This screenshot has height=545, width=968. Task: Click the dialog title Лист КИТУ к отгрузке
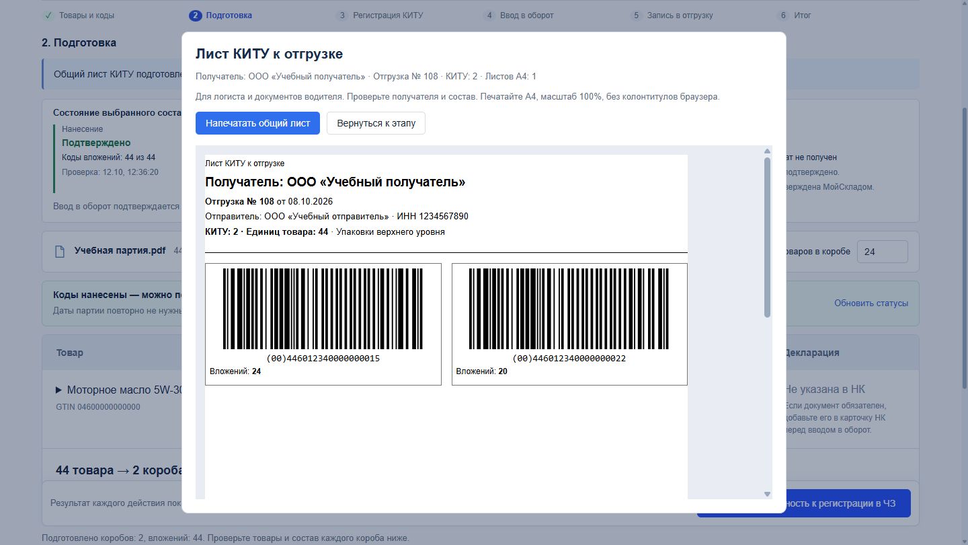[269, 54]
